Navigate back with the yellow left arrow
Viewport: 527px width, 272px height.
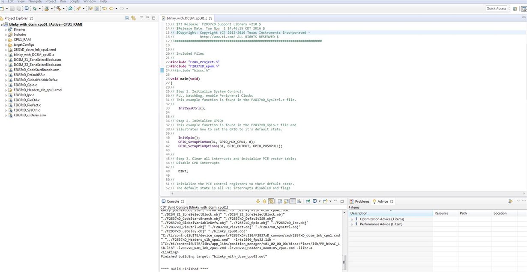pyautogui.click(x=111, y=9)
